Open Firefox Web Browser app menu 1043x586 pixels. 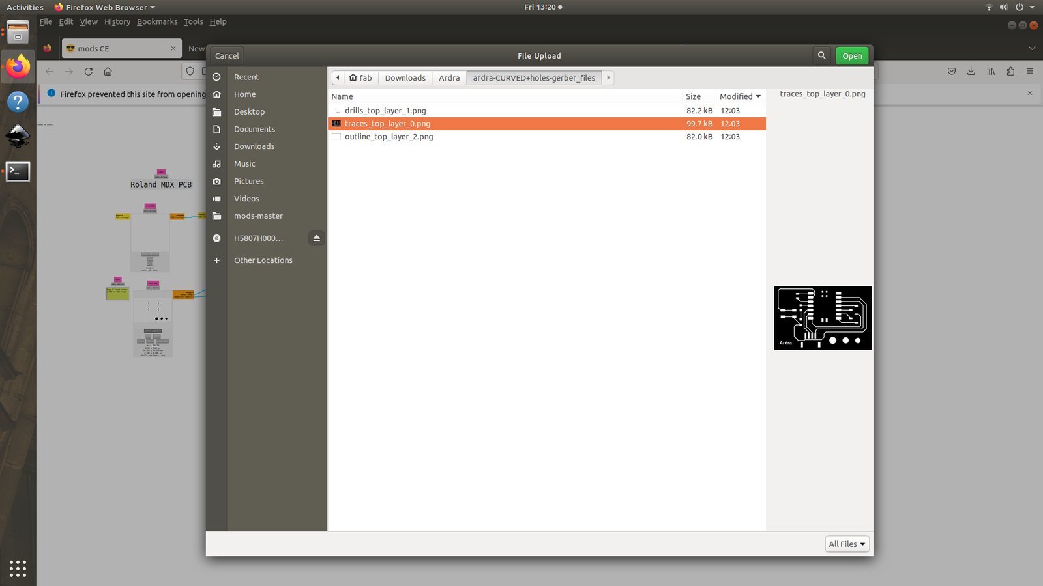coord(104,7)
